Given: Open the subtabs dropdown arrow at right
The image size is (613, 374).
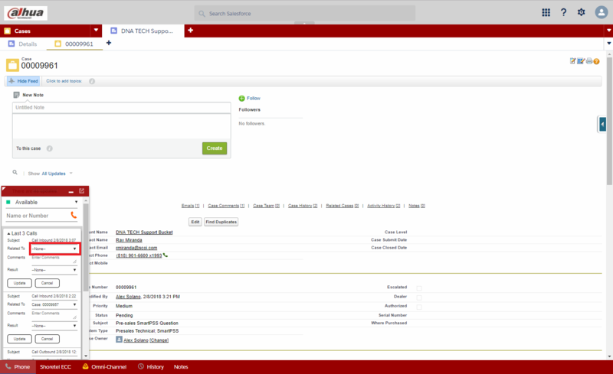Looking at the screenshot, I should pos(609,44).
